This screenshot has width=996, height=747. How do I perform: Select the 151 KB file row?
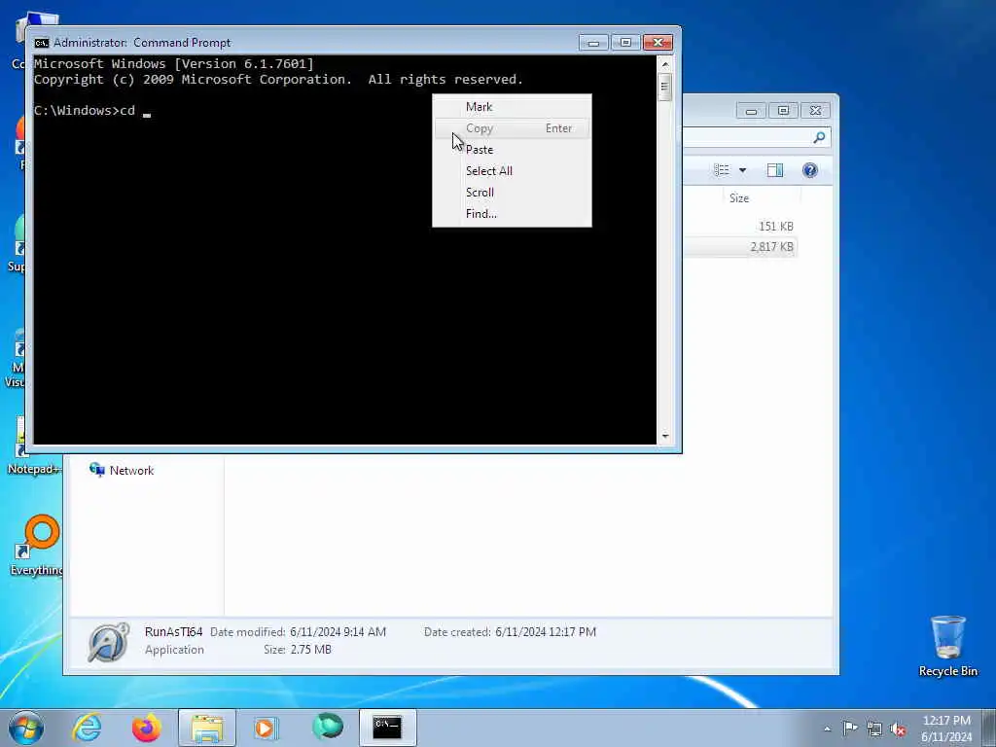pyautogui.click(x=740, y=226)
